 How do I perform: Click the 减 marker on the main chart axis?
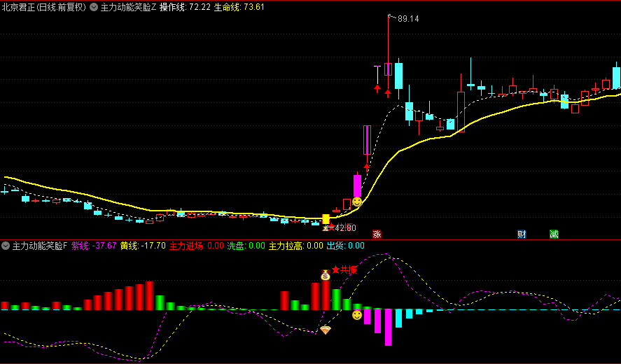coord(554,234)
